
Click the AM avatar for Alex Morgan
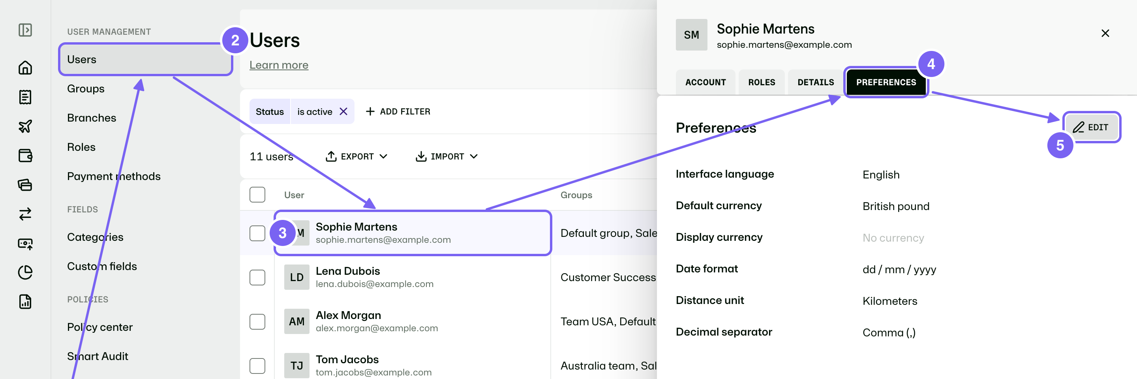[x=296, y=321]
